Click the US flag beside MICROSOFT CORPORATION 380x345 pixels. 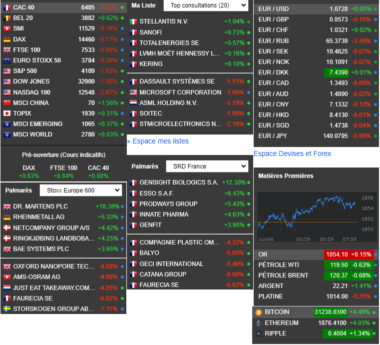click(133, 92)
